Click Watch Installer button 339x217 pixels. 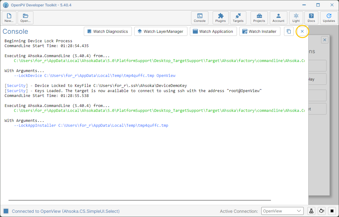click(x=260, y=31)
